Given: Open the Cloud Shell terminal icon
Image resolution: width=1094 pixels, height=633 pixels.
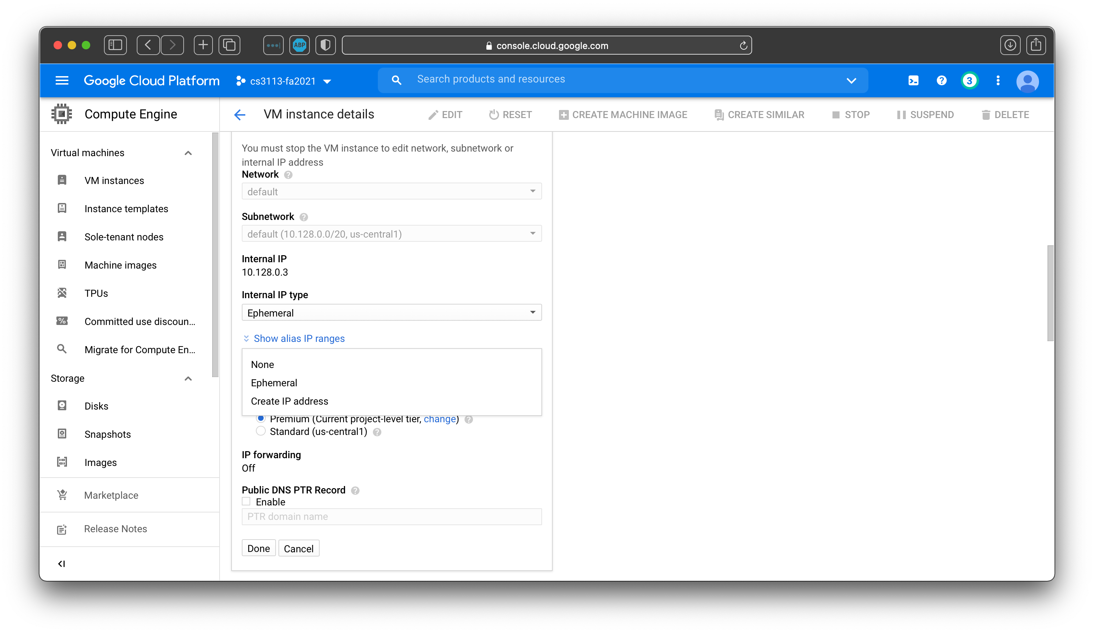Looking at the screenshot, I should pyautogui.click(x=914, y=80).
